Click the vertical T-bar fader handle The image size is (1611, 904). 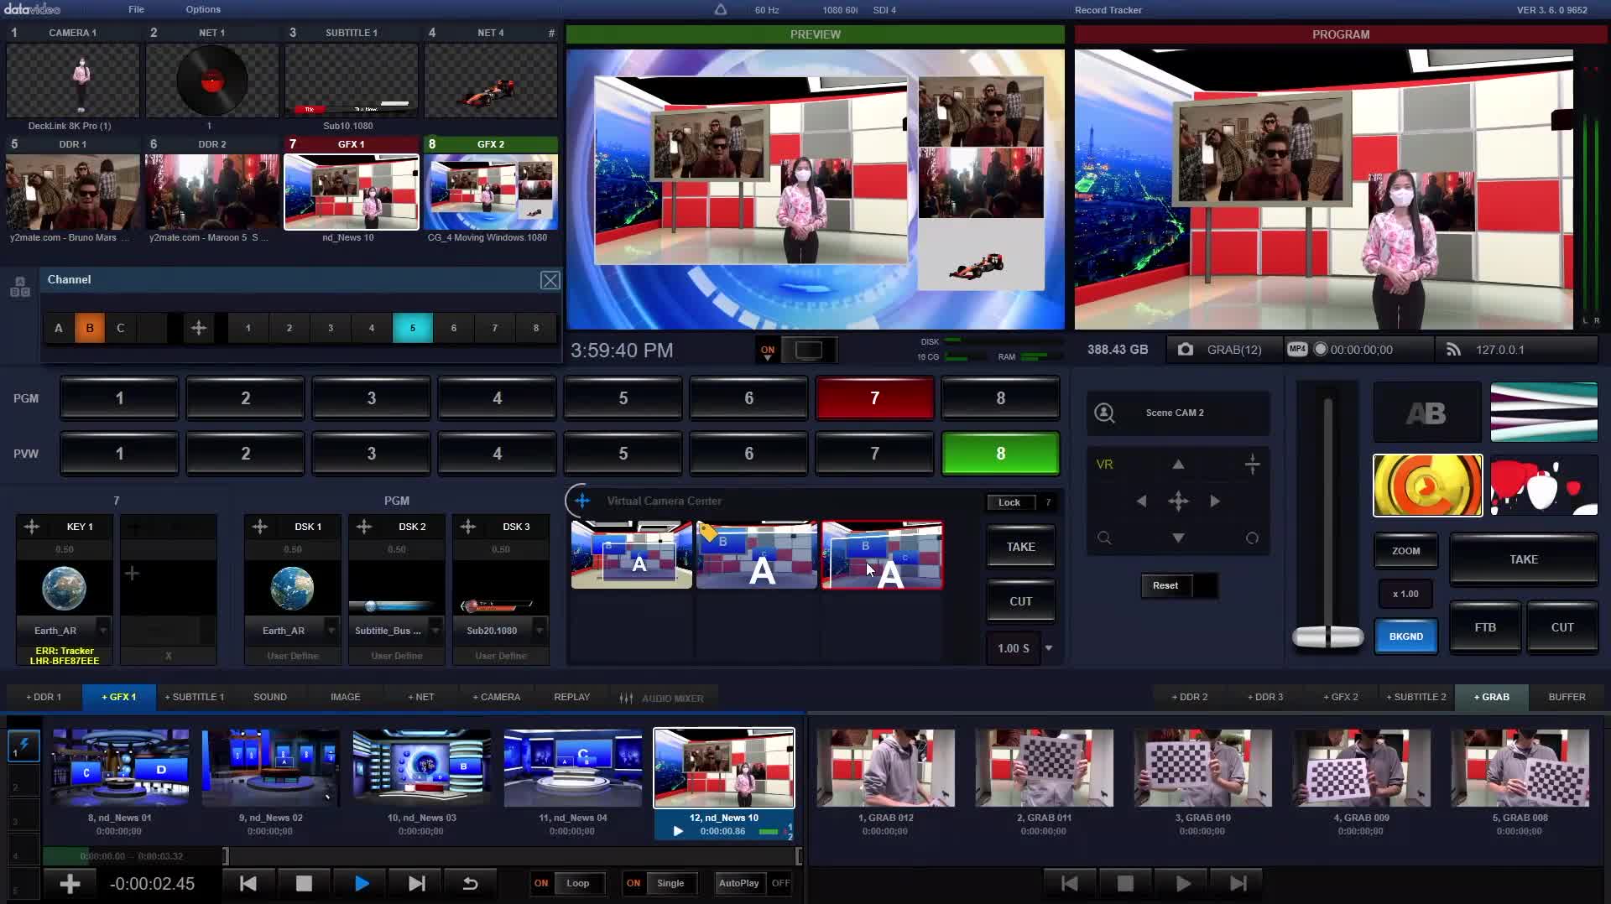pyautogui.click(x=1327, y=637)
